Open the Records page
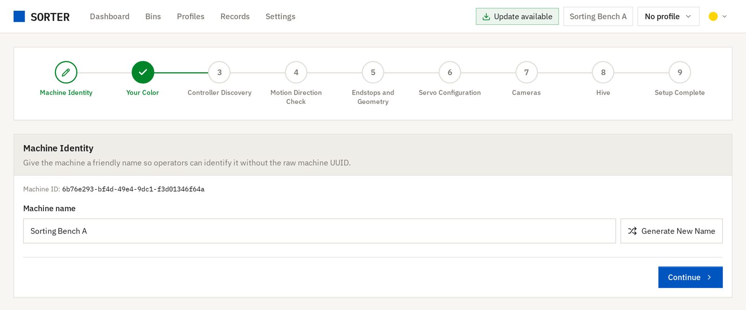The width and height of the screenshot is (746, 310). [x=235, y=16]
